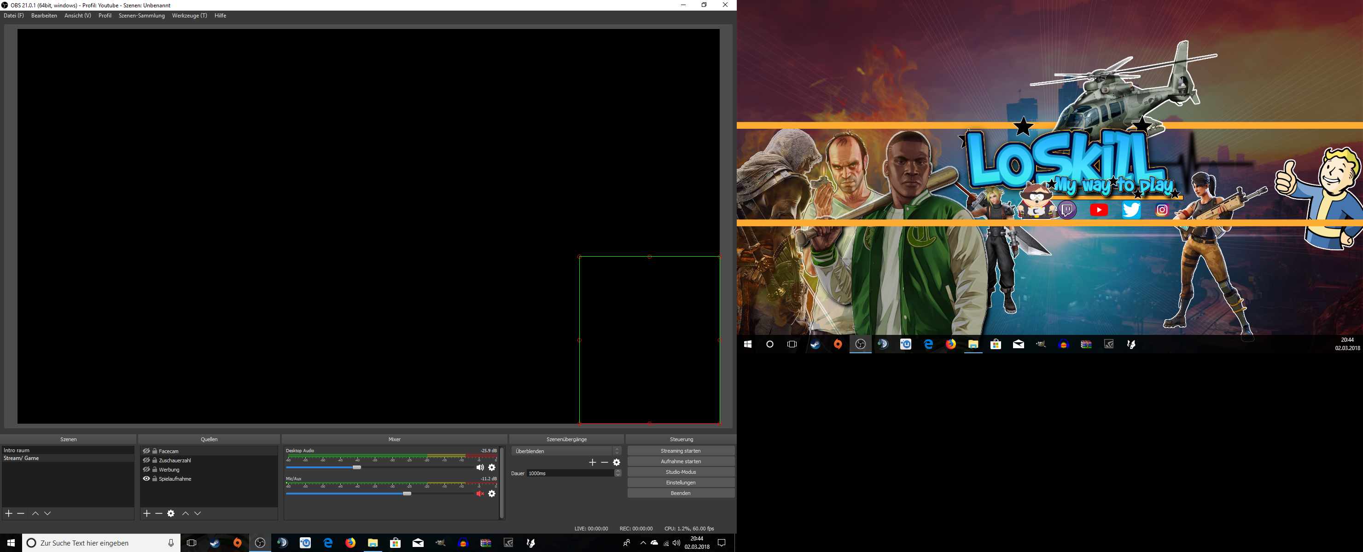This screenshot has height=552, width=1363.
Task: Remove selected scene with minus button
Action: pos(21,513)
